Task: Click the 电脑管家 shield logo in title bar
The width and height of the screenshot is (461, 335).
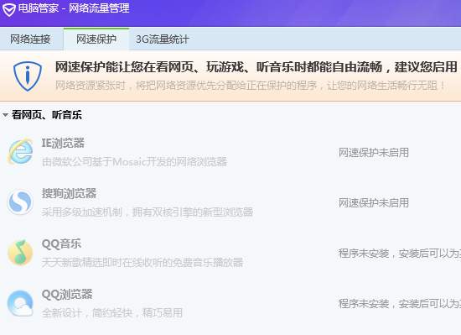Action: tap(8, 9)
